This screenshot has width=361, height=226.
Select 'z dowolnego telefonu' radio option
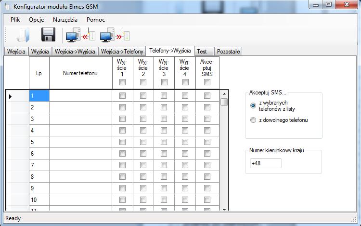click(253, 120)
